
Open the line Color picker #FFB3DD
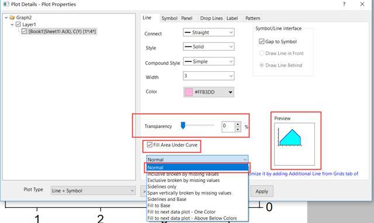click(209, 92)
